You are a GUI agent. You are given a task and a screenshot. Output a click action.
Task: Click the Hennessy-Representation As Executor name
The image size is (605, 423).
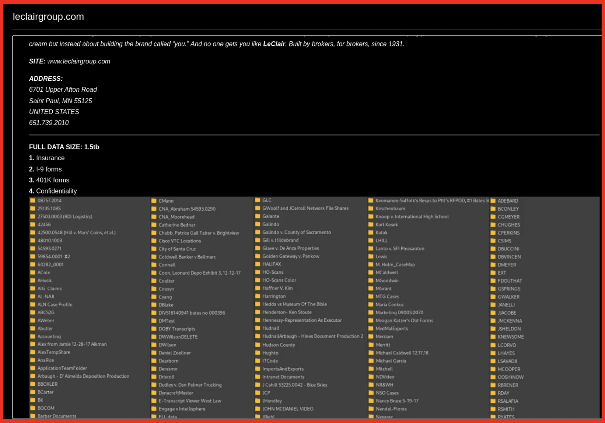click(x=302, y=320)
